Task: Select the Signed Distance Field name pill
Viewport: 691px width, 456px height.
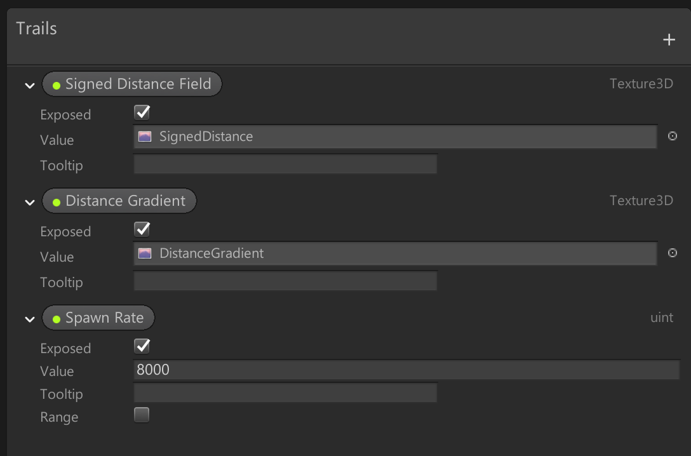Action: point(138,84)
